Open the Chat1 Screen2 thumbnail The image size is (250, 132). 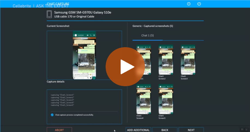[x=166, y=60]
